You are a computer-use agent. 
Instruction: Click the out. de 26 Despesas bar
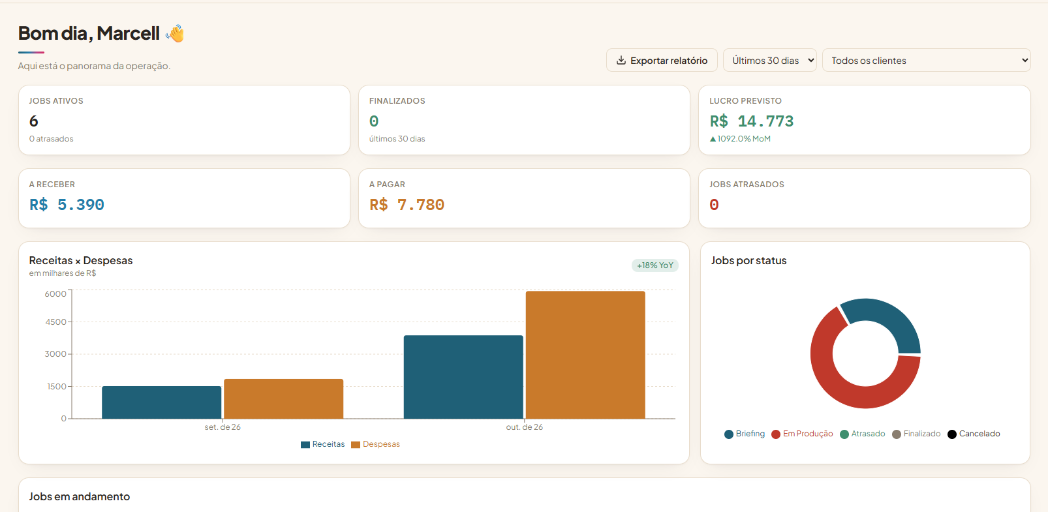[x=585, y=355]
